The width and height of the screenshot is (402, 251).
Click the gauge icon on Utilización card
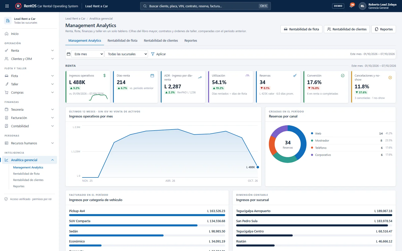[x=247, y=76]
